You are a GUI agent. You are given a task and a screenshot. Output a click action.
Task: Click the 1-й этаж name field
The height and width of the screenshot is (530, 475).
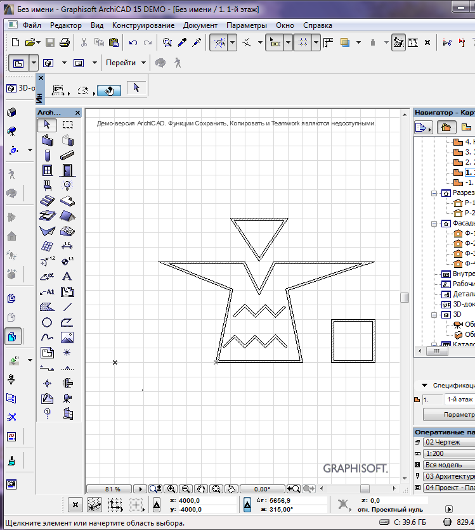tap(459, 400)
